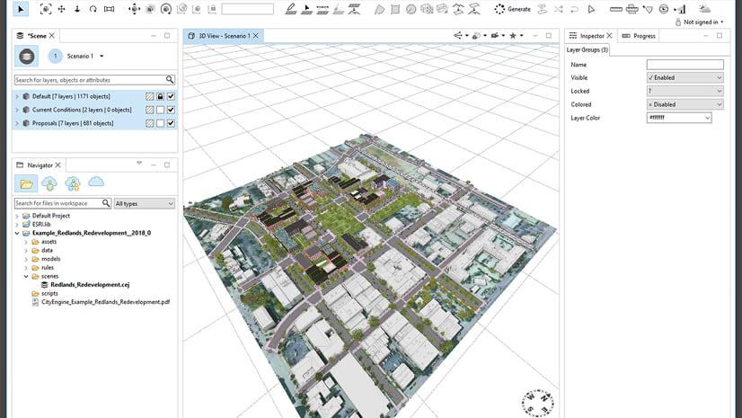Open the Layer Color picker field

[679, 118]
